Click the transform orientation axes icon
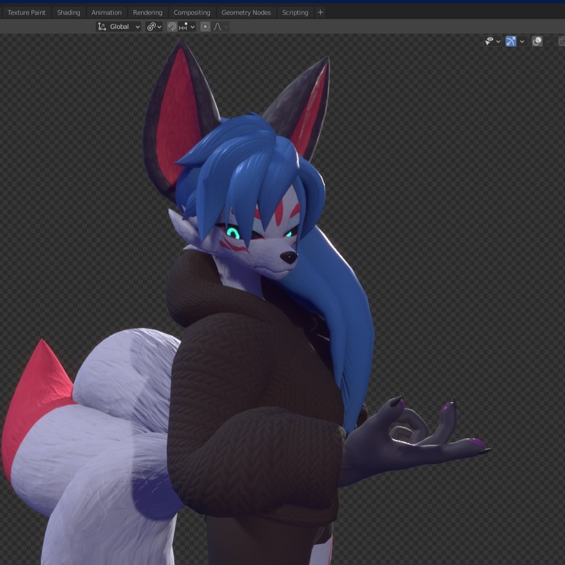The width and height of the screenshot is (565, 565). [x=102, y=27]
